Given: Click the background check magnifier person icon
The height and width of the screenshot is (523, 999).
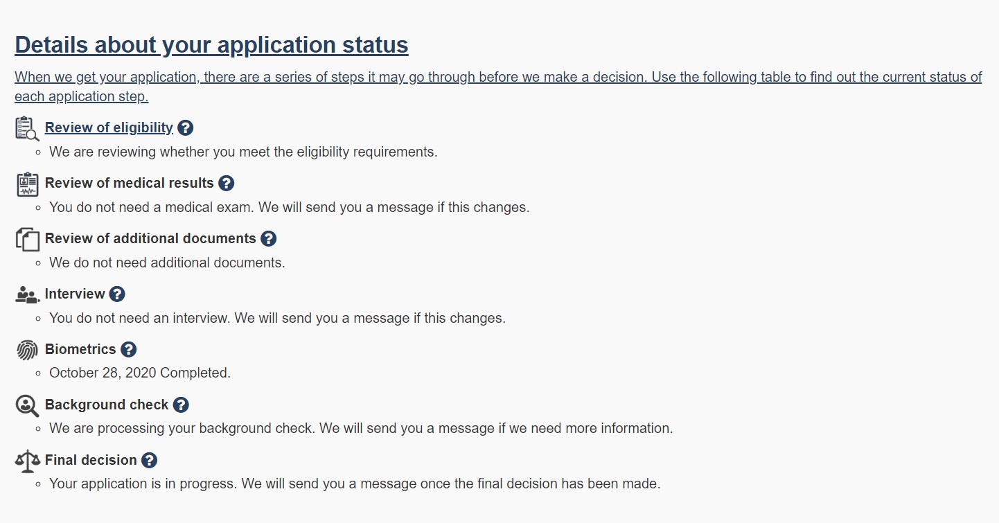Looking at the screenshot, I should click(27, 406).
